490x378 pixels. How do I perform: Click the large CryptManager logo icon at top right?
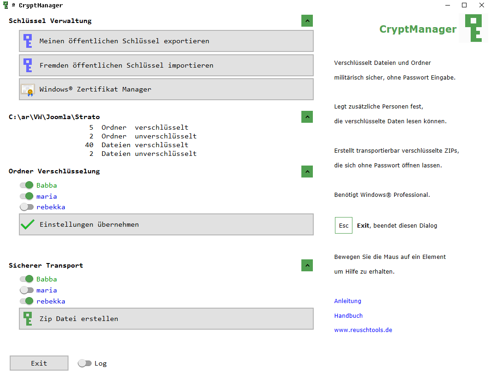click(473, 28)
